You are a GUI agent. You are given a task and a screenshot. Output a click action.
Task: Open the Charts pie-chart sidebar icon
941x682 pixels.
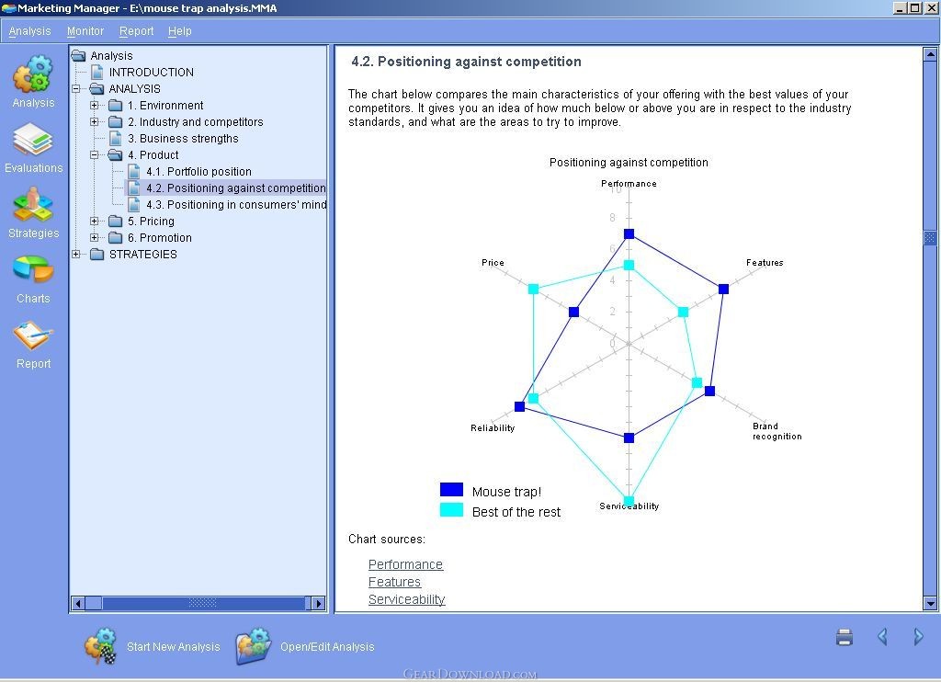33,269
